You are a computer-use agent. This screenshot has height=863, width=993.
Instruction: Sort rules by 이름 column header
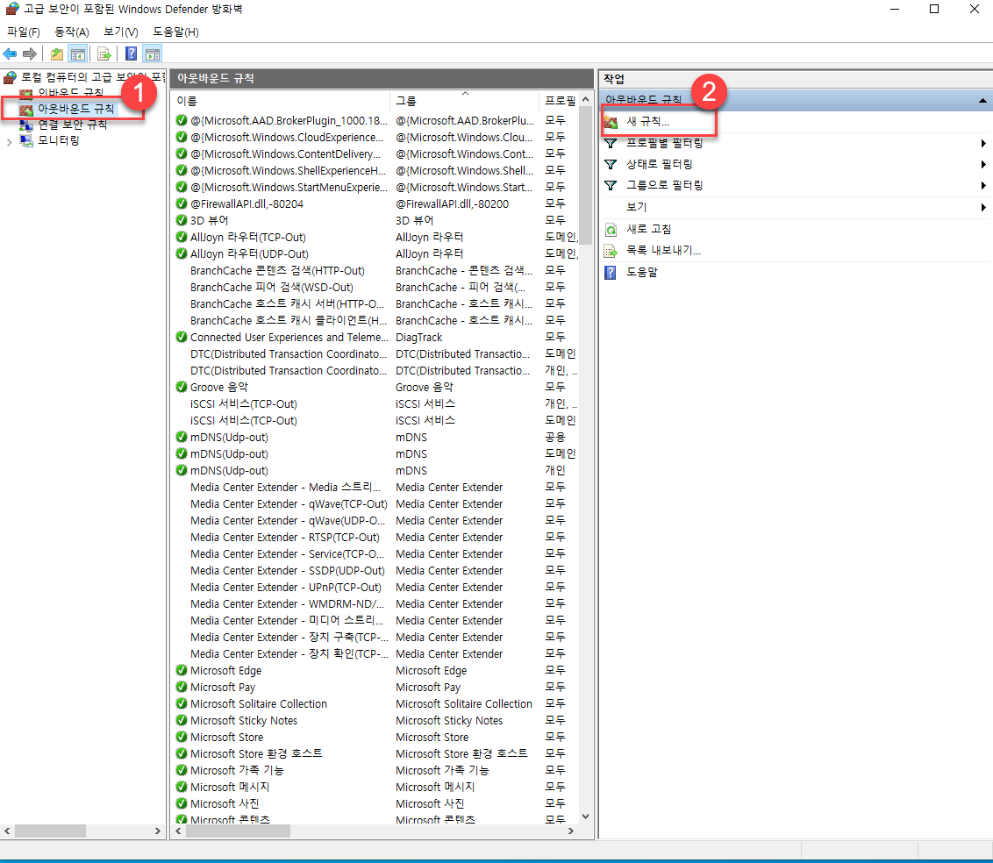(x=282, y=101)
